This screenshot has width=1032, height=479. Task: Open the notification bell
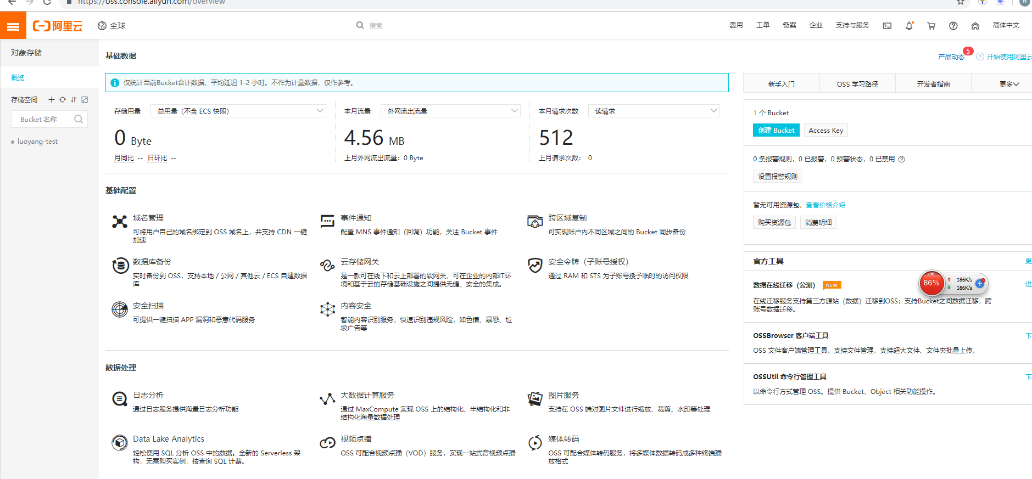click(x=909, y=26)
